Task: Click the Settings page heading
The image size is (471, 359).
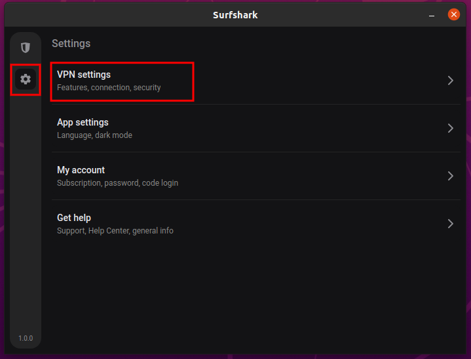Action: point(71,44)
